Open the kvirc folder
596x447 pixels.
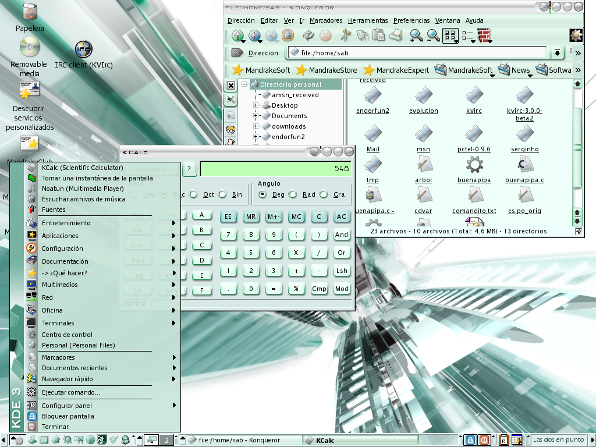point(474,100)
